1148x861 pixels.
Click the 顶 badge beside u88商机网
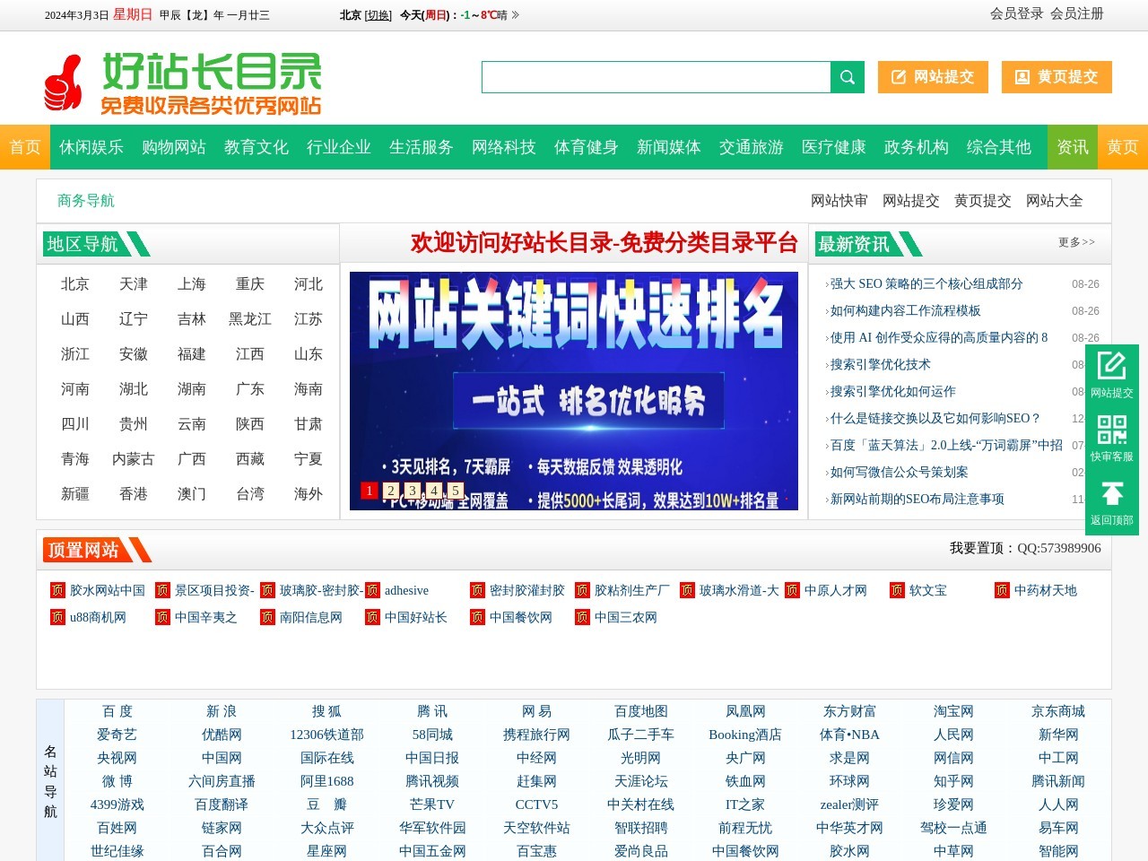tap(57, 617)
